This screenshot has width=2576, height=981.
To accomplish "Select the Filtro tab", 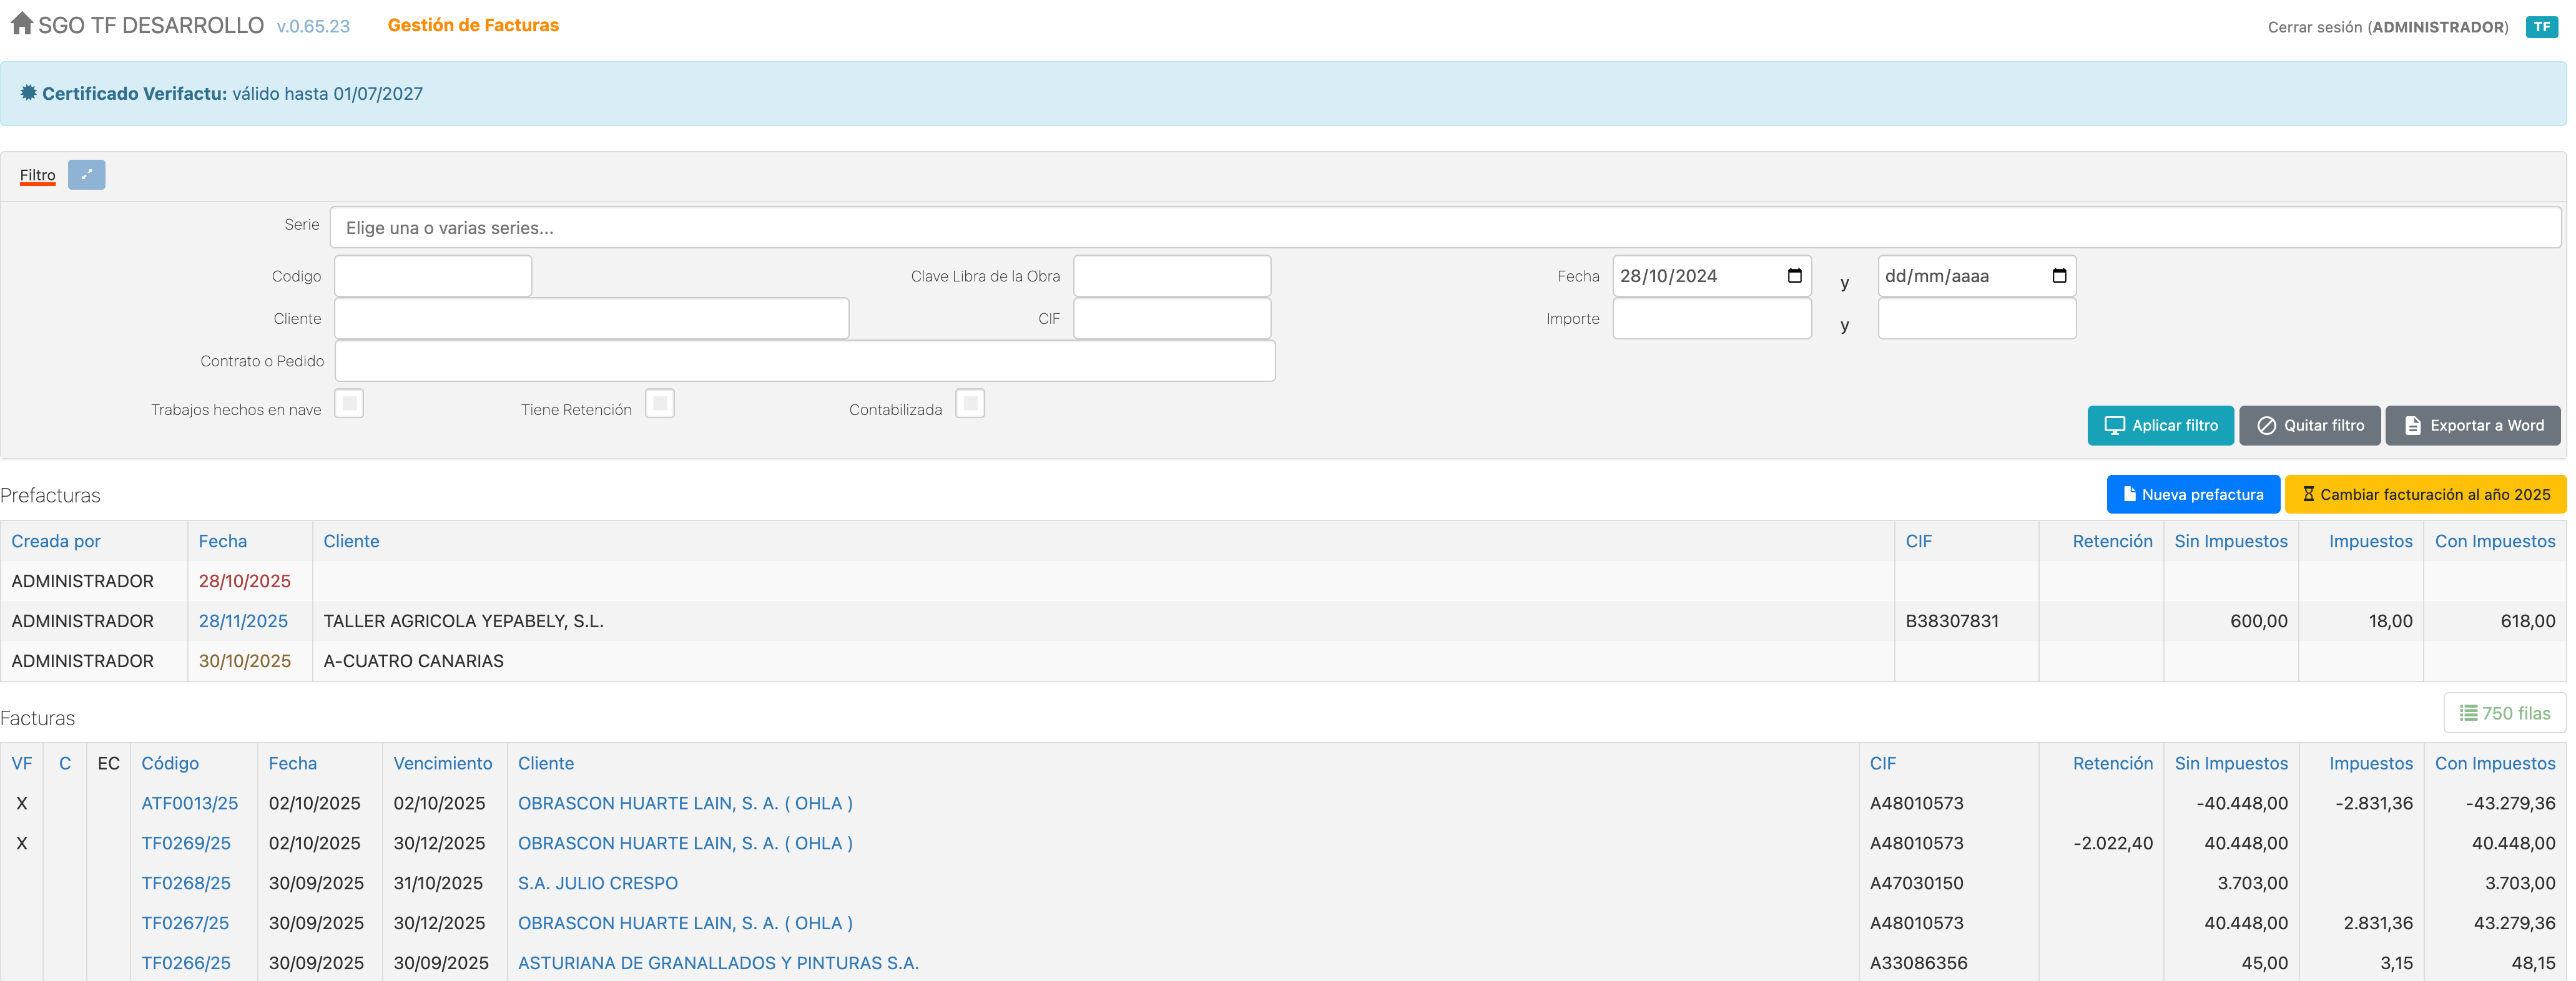I will tap(38, 175).
